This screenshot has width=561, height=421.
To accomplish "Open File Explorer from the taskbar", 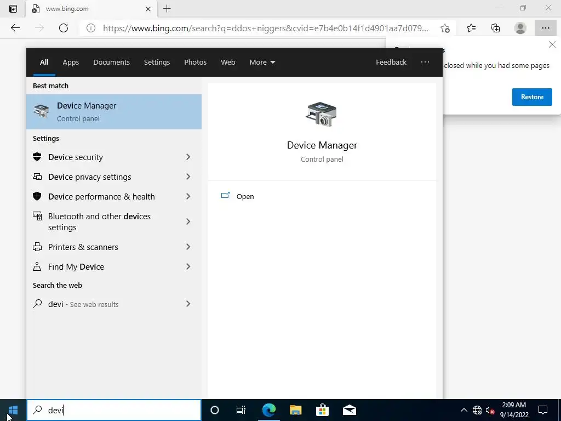I will tap(295, 410).
